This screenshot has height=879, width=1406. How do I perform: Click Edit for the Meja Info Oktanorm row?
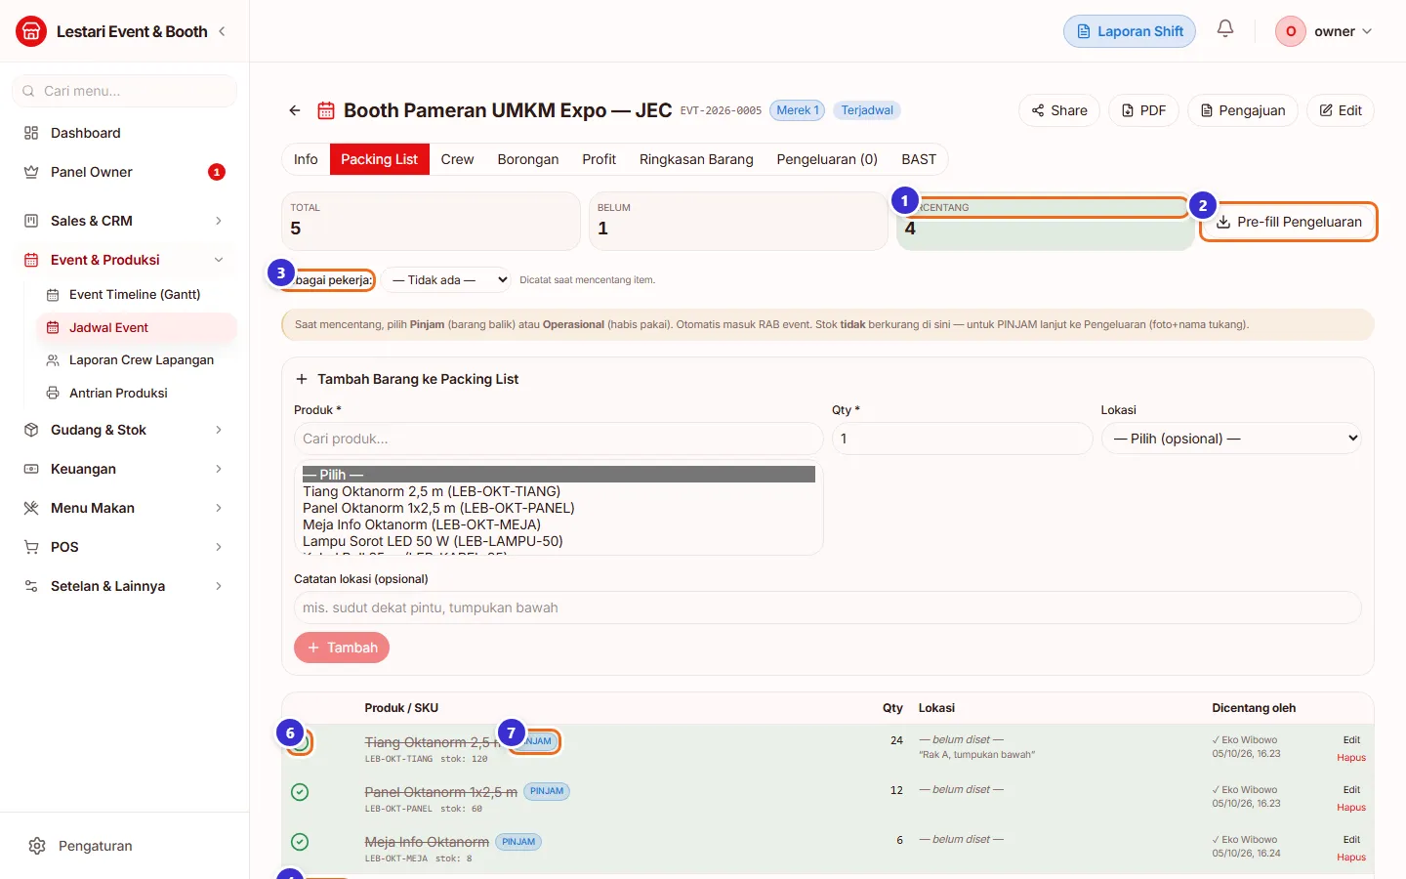(x=1351, y=840)
